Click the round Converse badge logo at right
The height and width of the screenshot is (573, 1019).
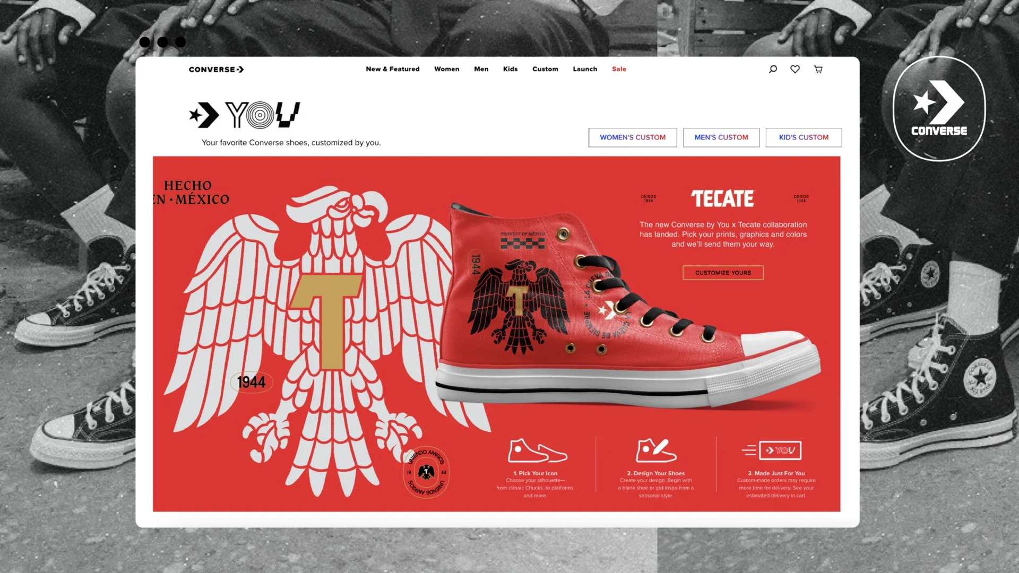coord(939,109)
